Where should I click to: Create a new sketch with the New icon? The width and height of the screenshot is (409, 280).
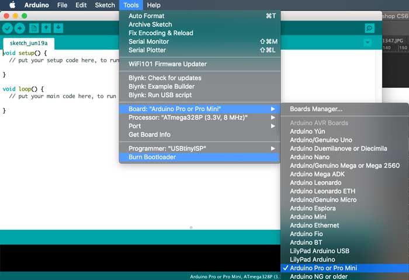pos(34,28)
